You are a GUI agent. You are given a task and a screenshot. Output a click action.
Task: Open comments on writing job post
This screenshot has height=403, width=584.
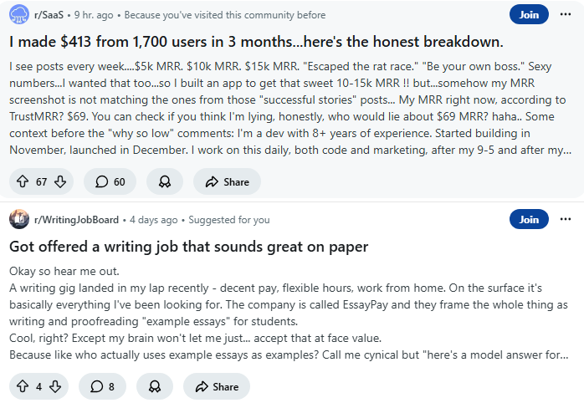click(102, 386)
